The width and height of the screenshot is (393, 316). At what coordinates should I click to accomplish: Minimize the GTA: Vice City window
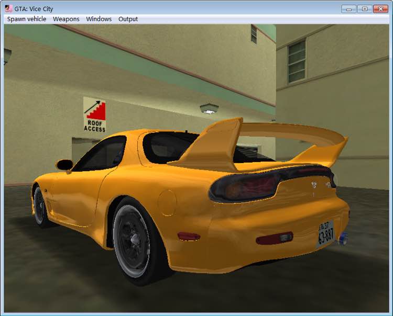(348, 9)
